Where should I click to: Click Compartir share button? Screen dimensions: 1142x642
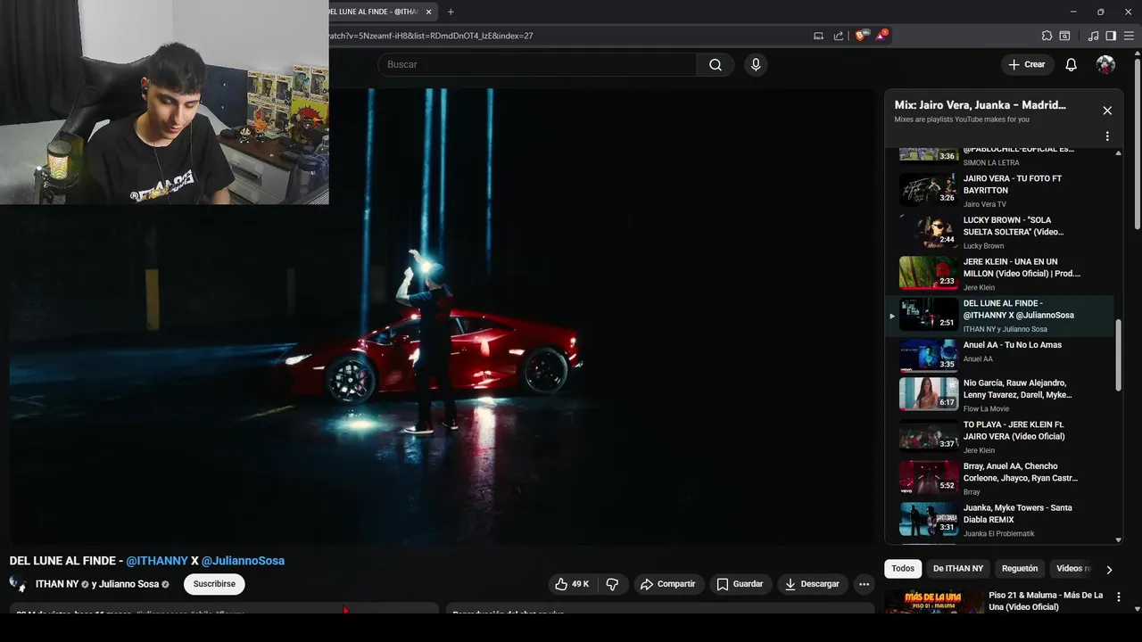point(668,584)
